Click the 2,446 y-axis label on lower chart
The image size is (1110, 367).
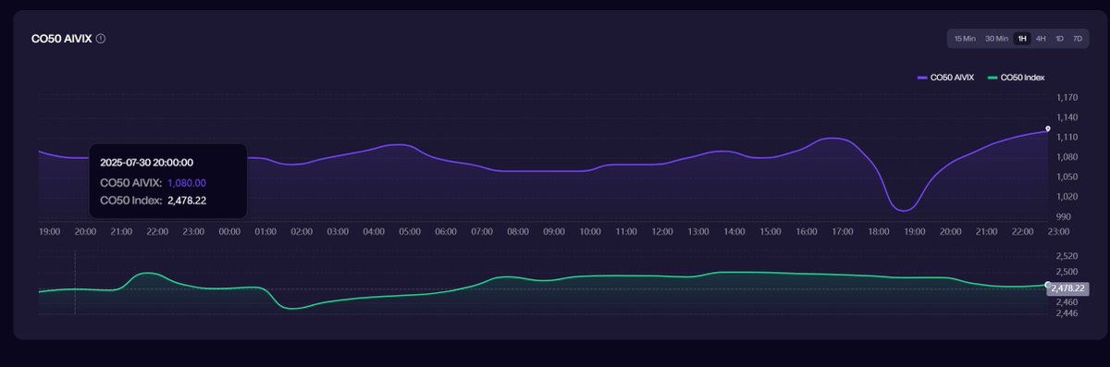coord(1067,313)
